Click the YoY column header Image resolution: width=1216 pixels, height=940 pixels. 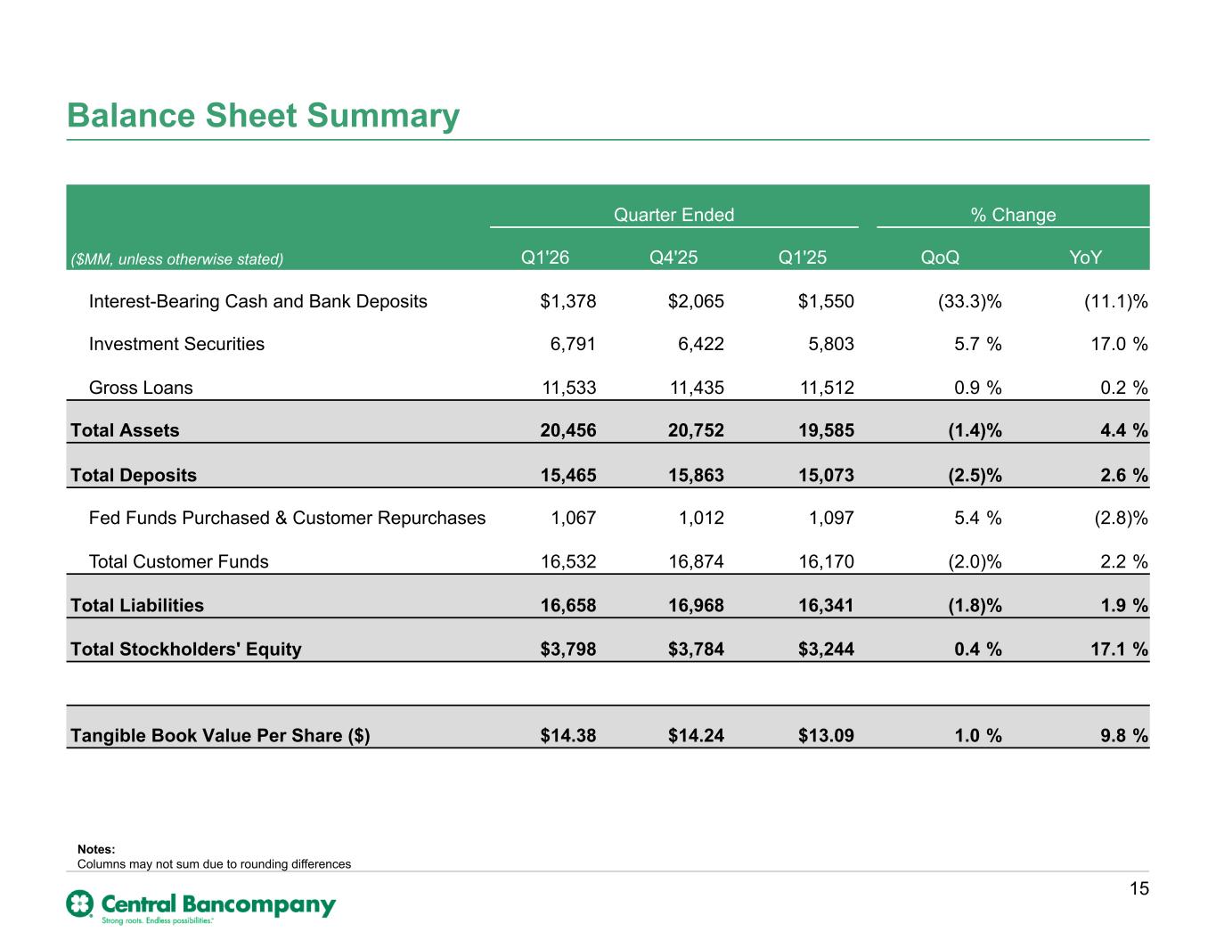click(1085, 257)
